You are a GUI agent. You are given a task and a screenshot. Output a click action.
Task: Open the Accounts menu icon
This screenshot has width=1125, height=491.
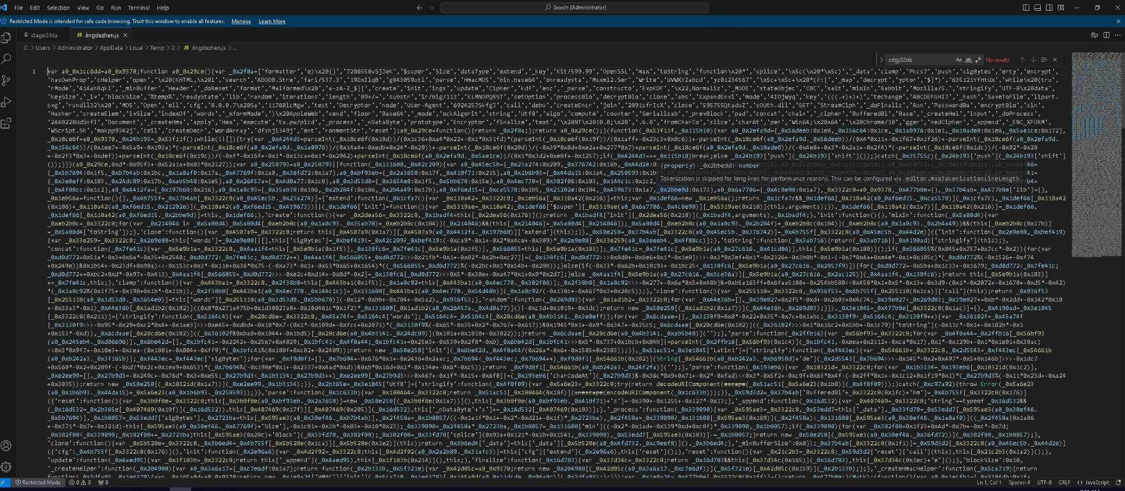click(7, 445)
